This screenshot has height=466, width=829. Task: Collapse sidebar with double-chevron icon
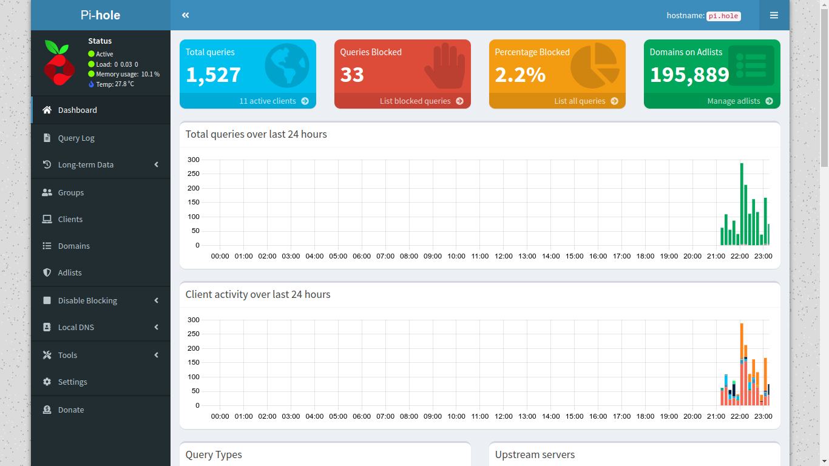[186, 15]
